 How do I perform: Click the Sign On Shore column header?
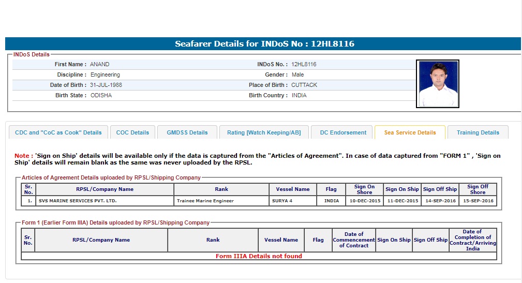(x=364, y=189)
